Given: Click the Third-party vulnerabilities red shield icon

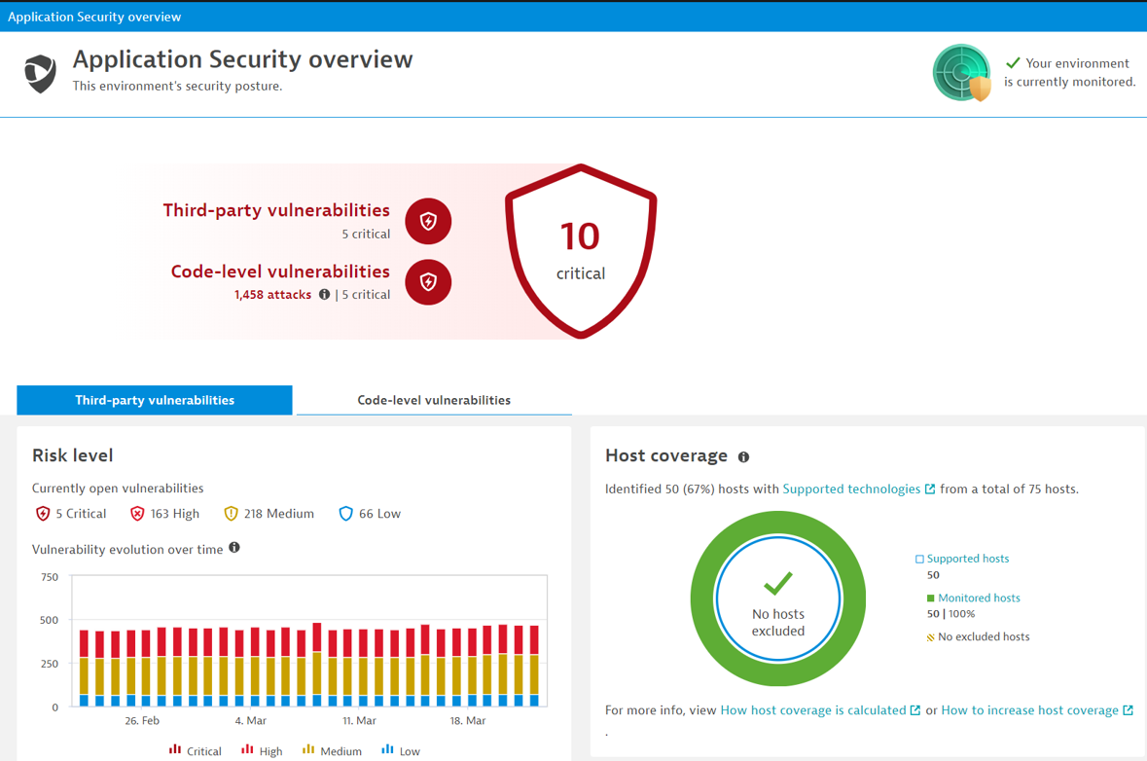Looking at the screenshot, I should point(428,222).
